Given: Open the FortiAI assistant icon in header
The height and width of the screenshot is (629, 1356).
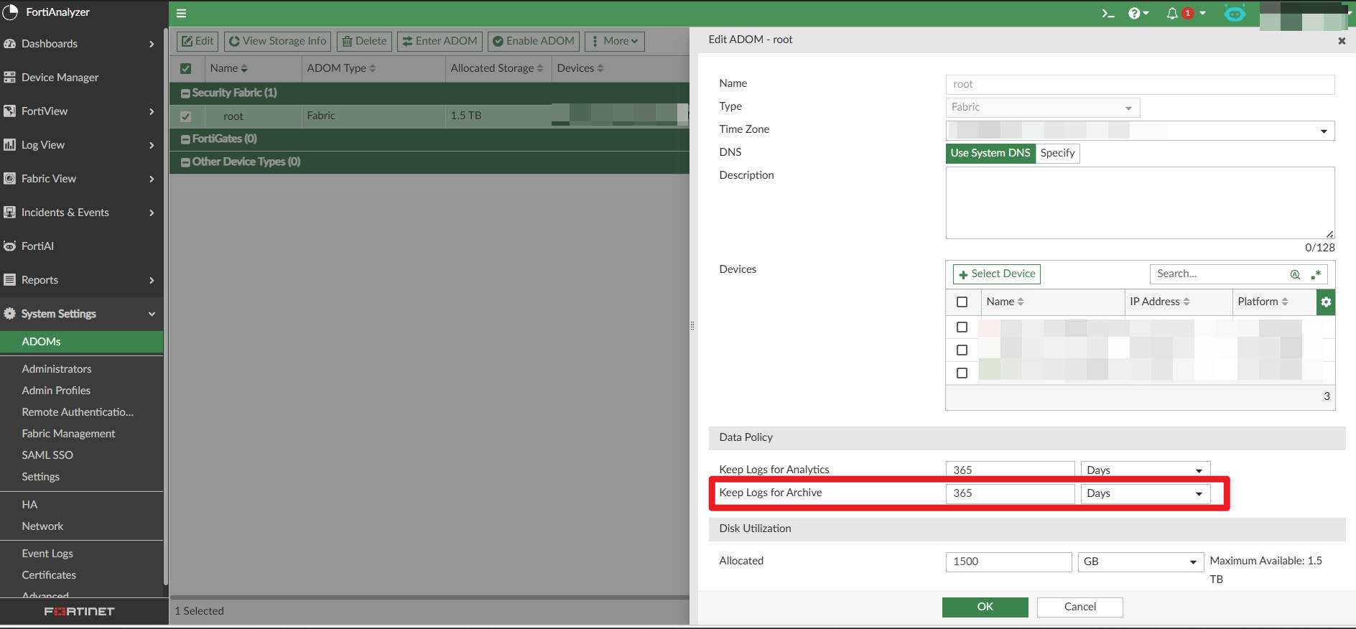Looking at the screenshot, I should [1235, 13].
